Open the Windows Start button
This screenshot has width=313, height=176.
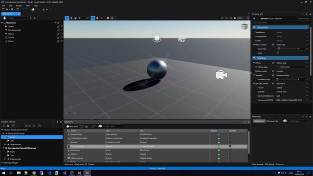(3, 173)
